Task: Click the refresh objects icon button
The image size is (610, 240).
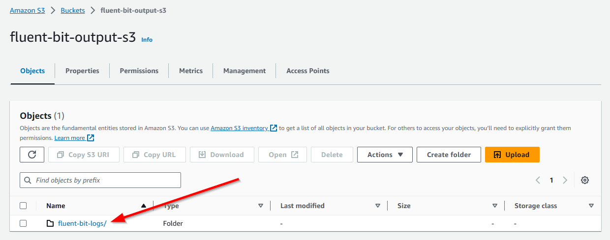Action: 32,155
